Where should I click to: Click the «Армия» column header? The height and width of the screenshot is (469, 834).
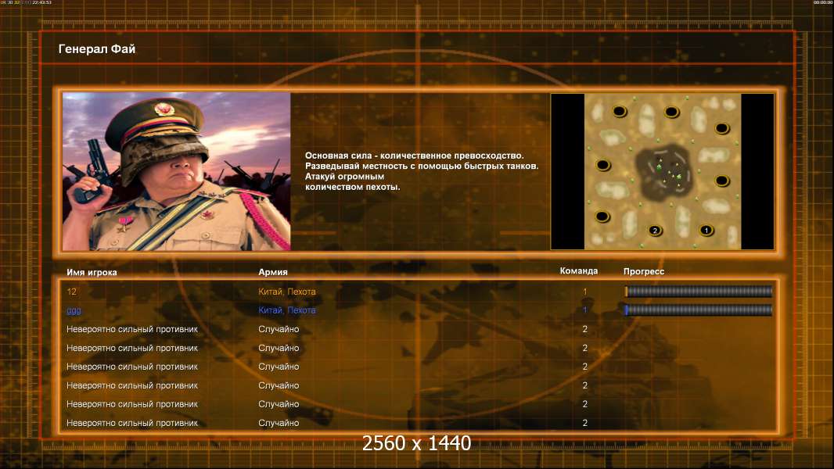point(273,272)
